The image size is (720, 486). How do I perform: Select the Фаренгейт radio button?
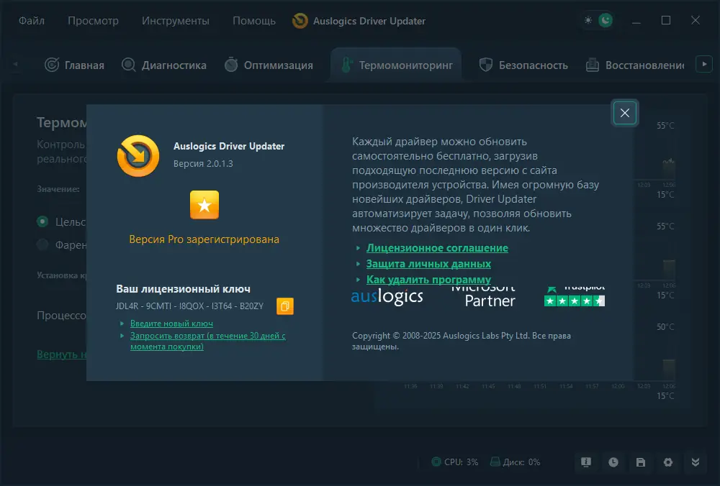[x=42, y=245]
